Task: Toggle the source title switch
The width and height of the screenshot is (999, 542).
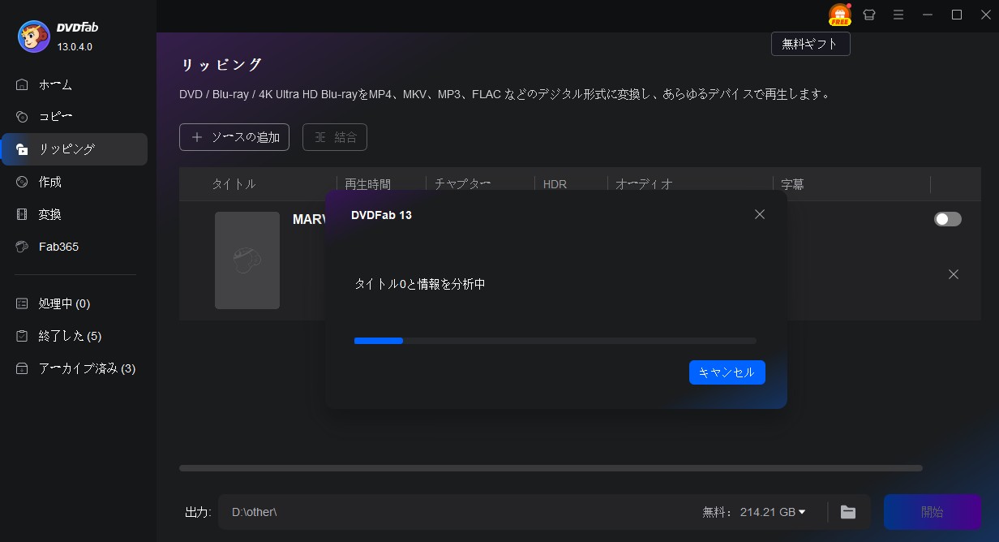Action: tap(948, 219)
